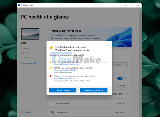Open More about enabling Secure Boot link
Viewport: 160px width, 117px height.
[67, 64]
